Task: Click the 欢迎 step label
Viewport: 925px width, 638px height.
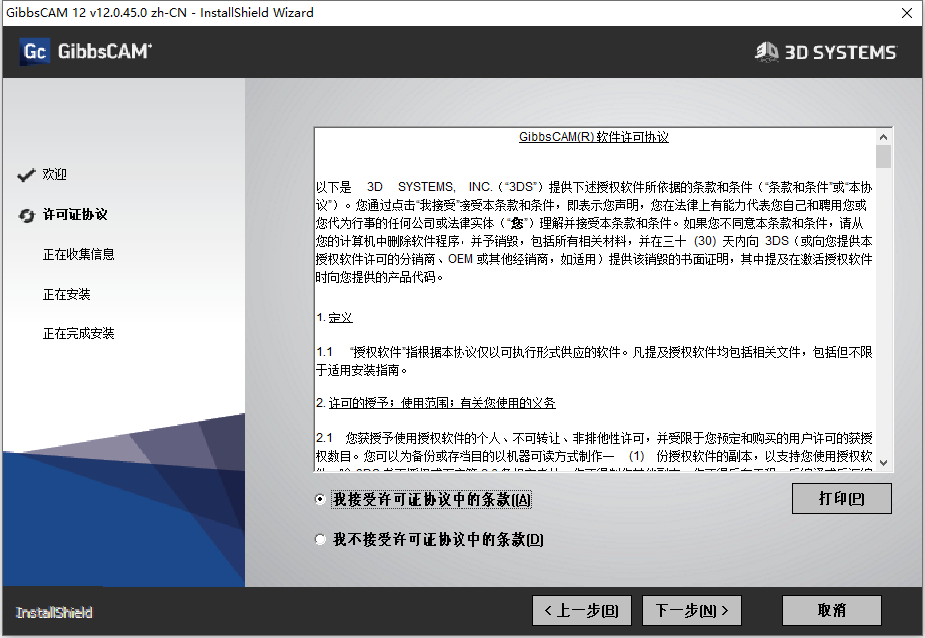Action: click(54, 175)
